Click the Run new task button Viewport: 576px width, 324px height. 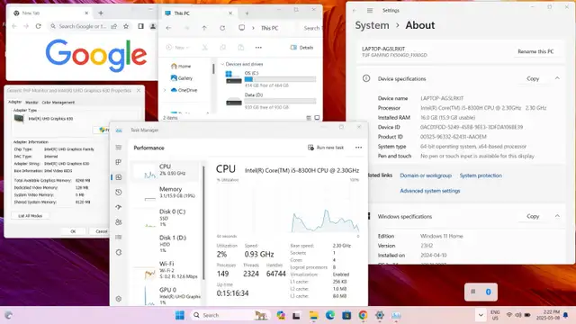point(326,148)
